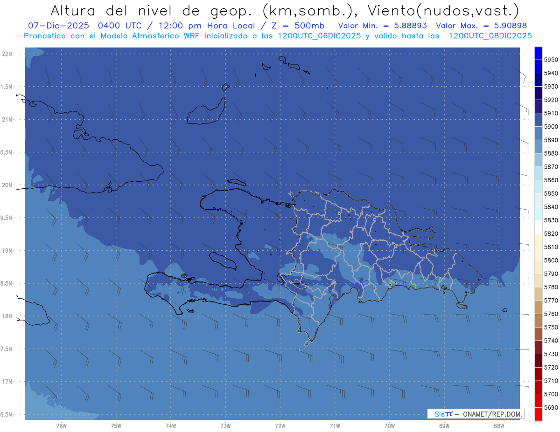Click the '69W' longitude label
This screenshot has height=432, width=560.
click(444, 426)
